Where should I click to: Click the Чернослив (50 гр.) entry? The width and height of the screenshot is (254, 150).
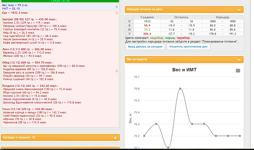(x=25, y=123)
